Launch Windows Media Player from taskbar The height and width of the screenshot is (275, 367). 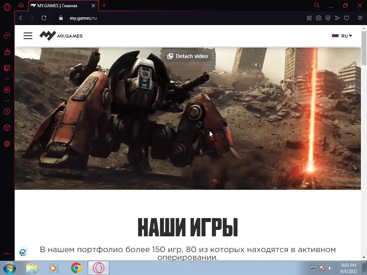click(x=54, y=268)
